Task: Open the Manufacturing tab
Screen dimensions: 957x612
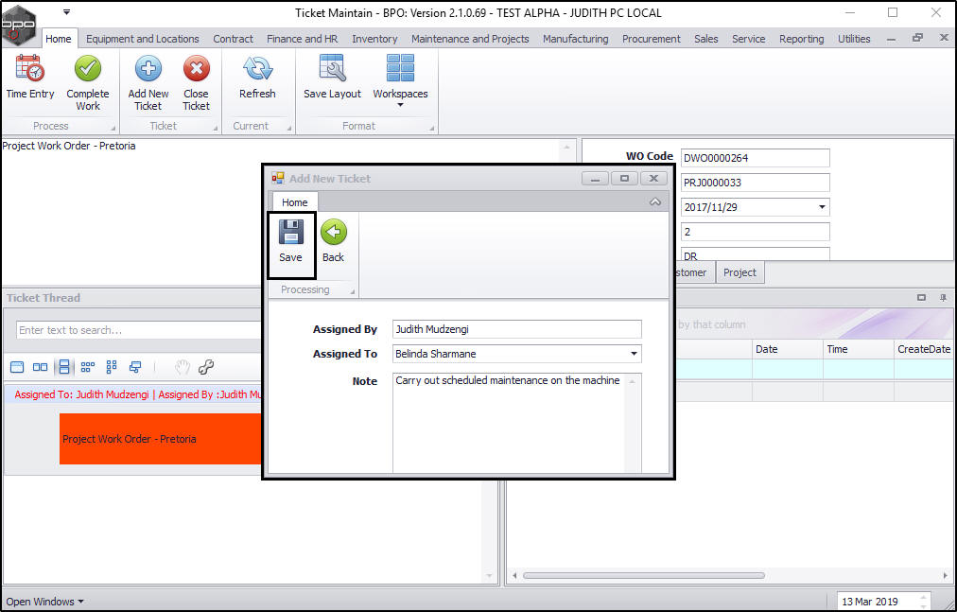Action: point(576,39)
